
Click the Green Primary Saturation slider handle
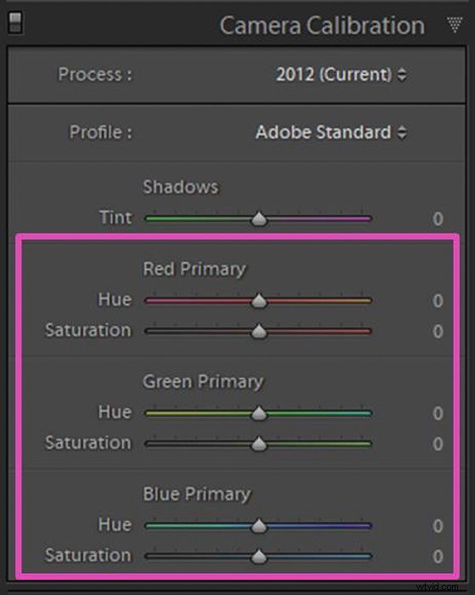pos(259,444)
